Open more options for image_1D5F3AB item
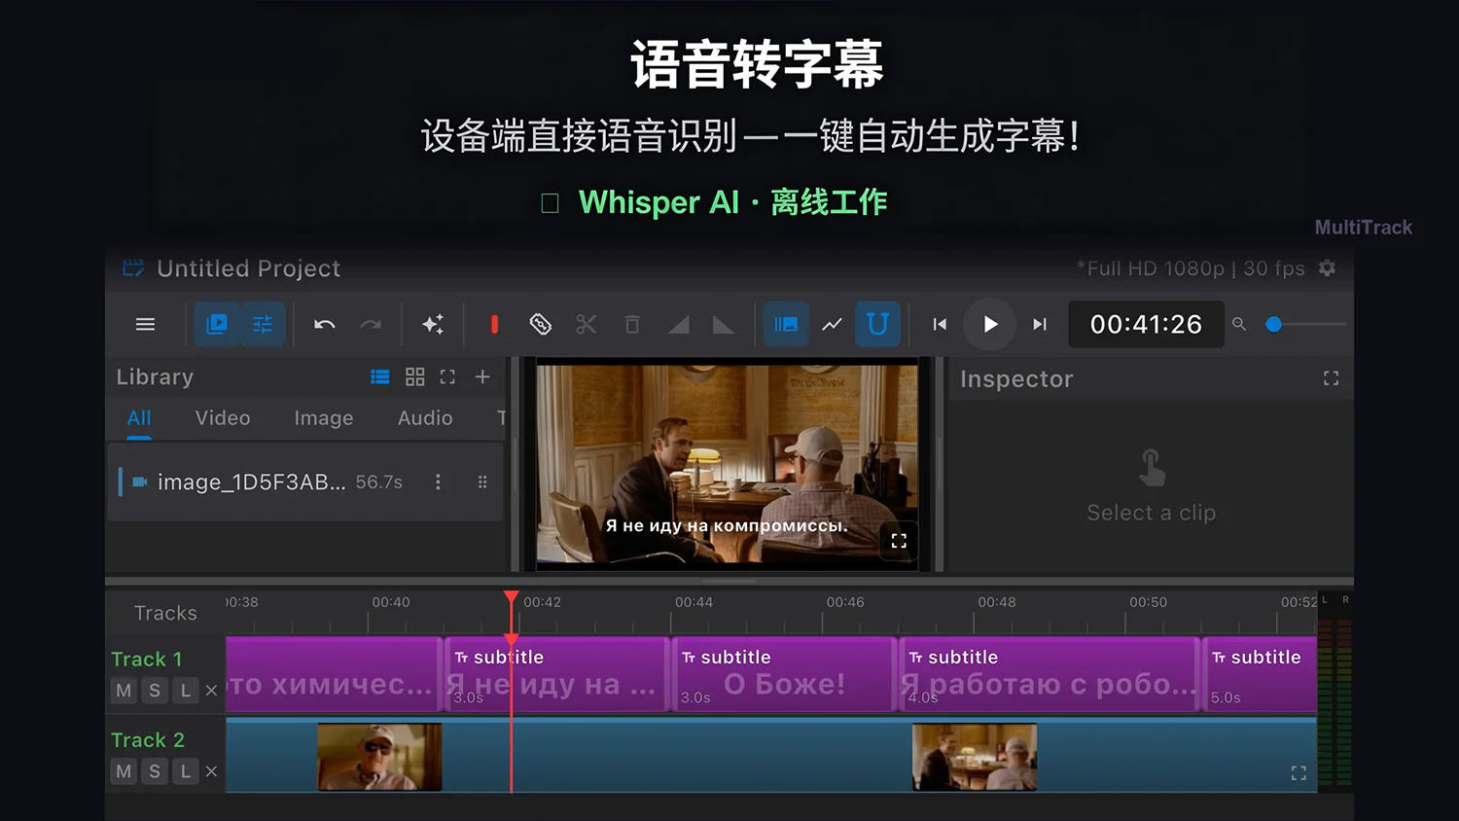 tap(438, 482)
